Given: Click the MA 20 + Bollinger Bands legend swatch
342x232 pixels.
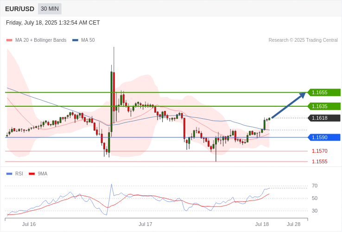Looking at the screenshot, I should [9, 40].
